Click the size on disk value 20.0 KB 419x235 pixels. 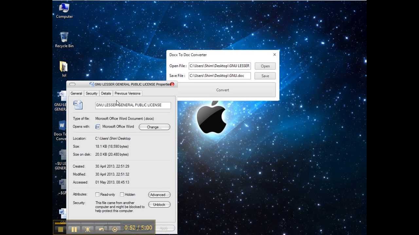pos(112,154)
